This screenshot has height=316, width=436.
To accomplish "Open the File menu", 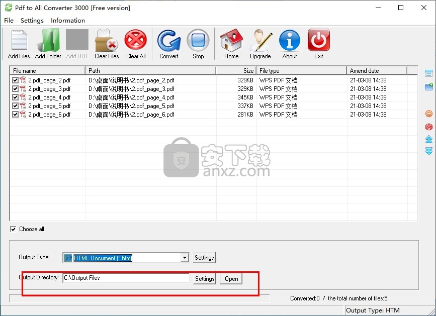I will pyautogui.click(x=9, y=20).
